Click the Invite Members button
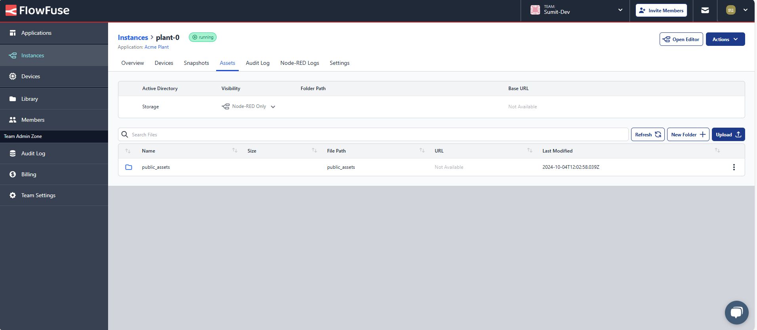This screenshot has height=330, width=757. tap(661, 10)
